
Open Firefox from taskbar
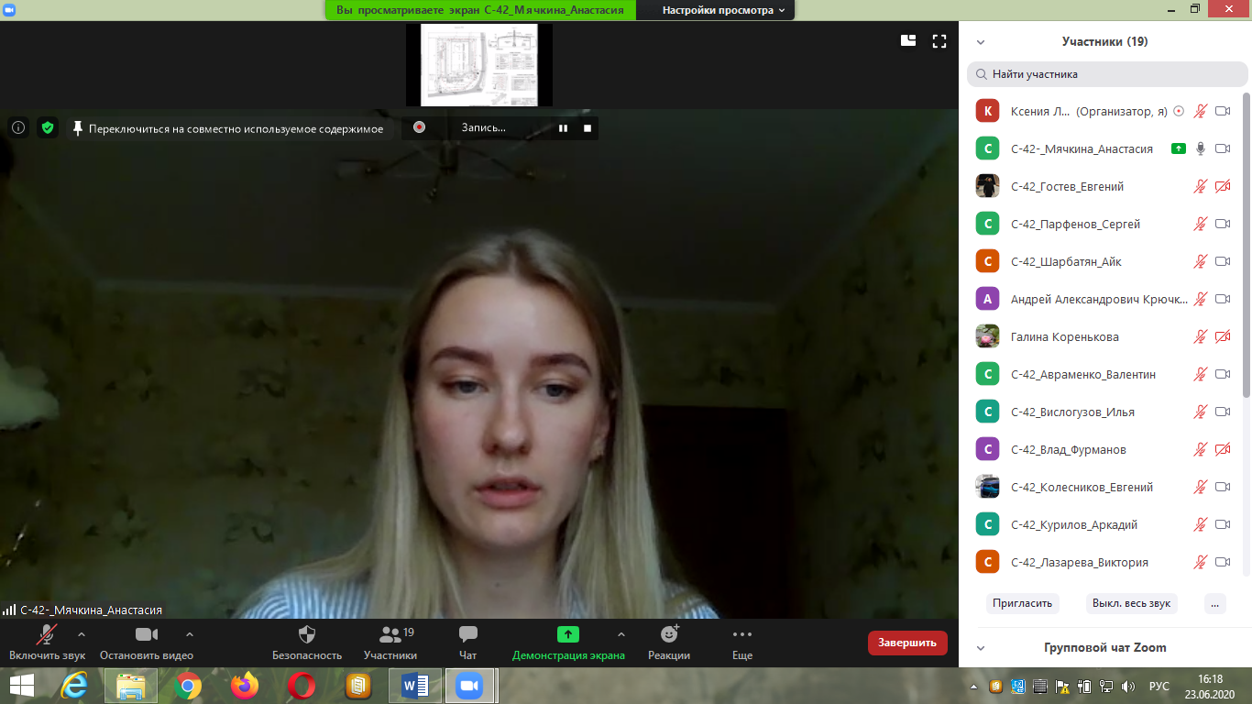point(245,686)
